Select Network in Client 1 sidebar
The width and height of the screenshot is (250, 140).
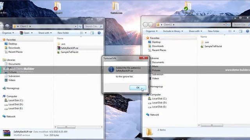point(9,117)
